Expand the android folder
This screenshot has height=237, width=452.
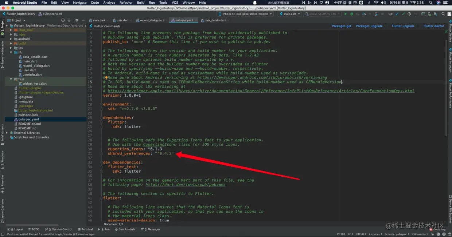(x=11, y=39)
